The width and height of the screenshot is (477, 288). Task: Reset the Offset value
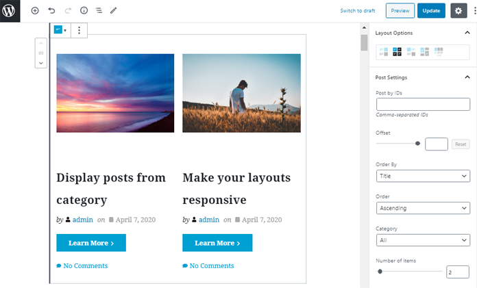461,144
